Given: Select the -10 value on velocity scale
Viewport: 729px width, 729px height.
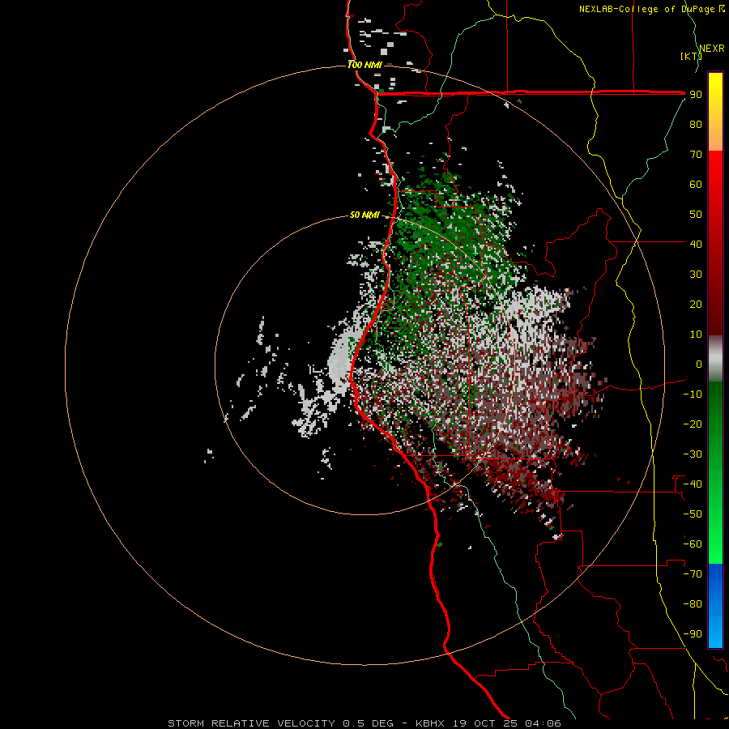Looking at the screenshot, I should (x=693, y=394).
